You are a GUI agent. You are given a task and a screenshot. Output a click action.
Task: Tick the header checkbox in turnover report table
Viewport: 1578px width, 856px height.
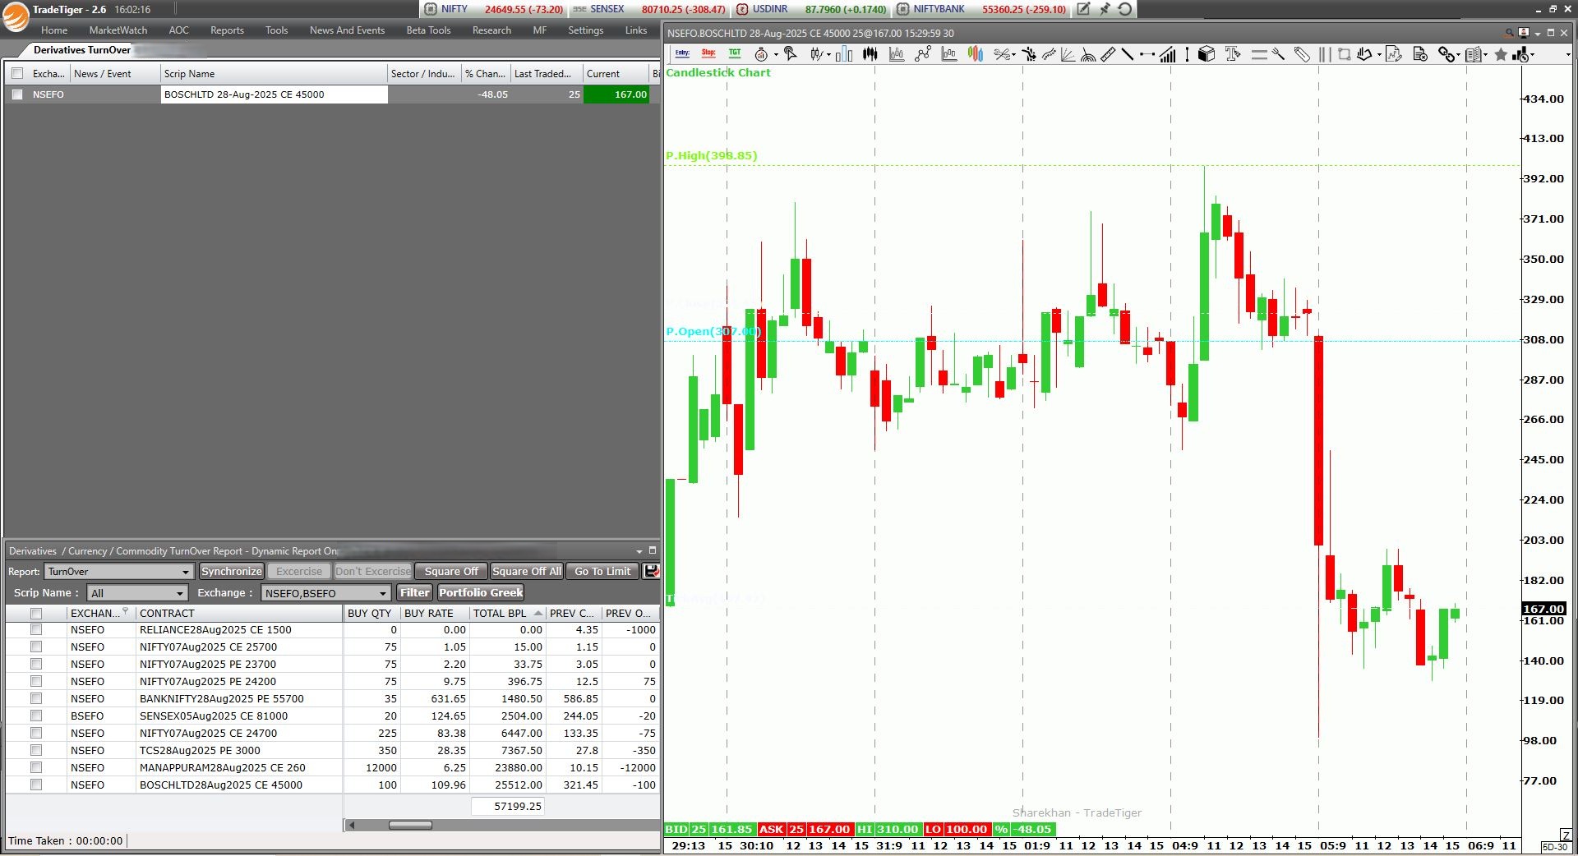click(x=36, y=613)
